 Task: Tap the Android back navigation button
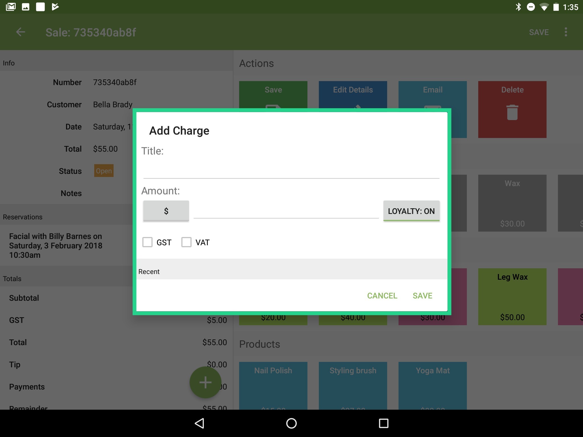[x=199, y=423]
